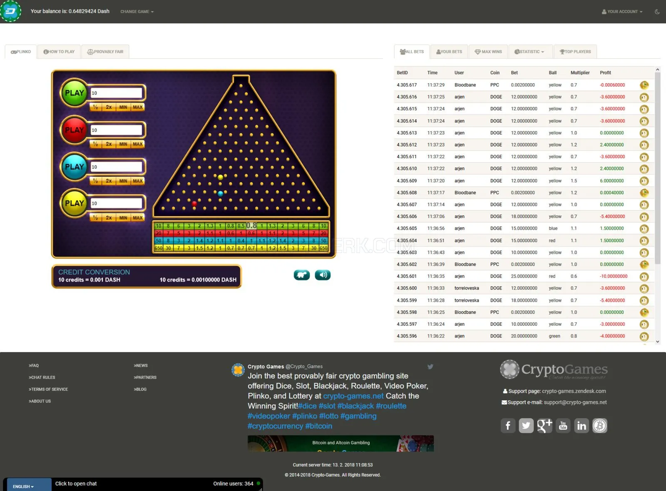Open the Bitcoin forum icon in the footer
This screenshot has height=491, width=666.
click(600, 426)
